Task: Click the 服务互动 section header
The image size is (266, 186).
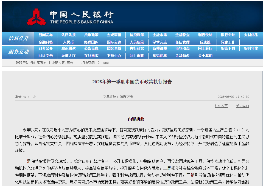Action: [x=18, y=52]
